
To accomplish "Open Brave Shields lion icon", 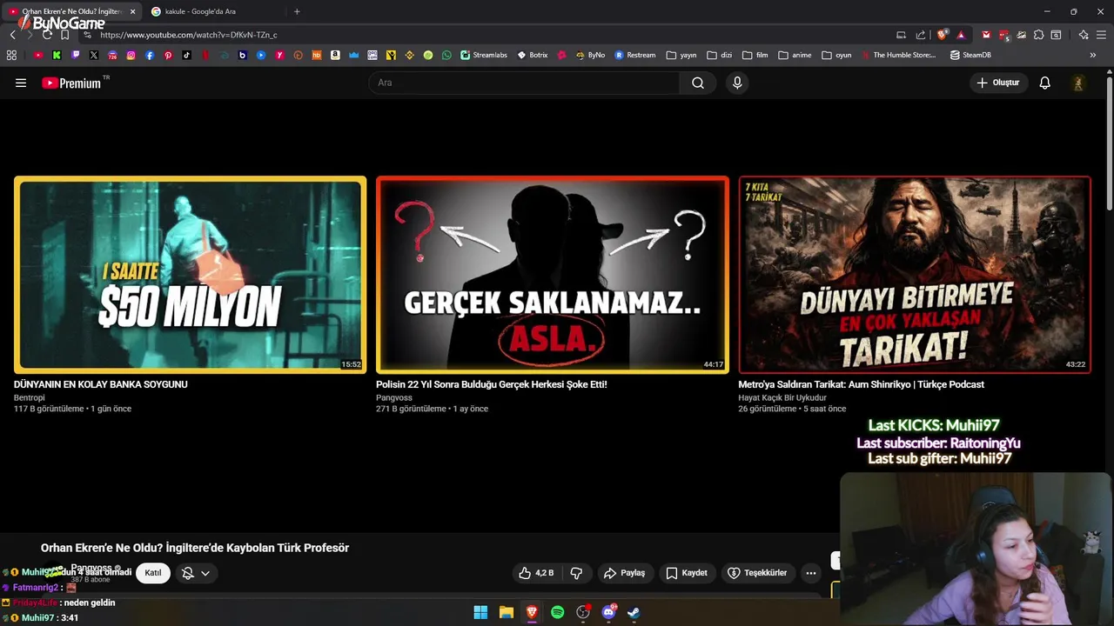I will pyautogui.click(x=942, y=35).
